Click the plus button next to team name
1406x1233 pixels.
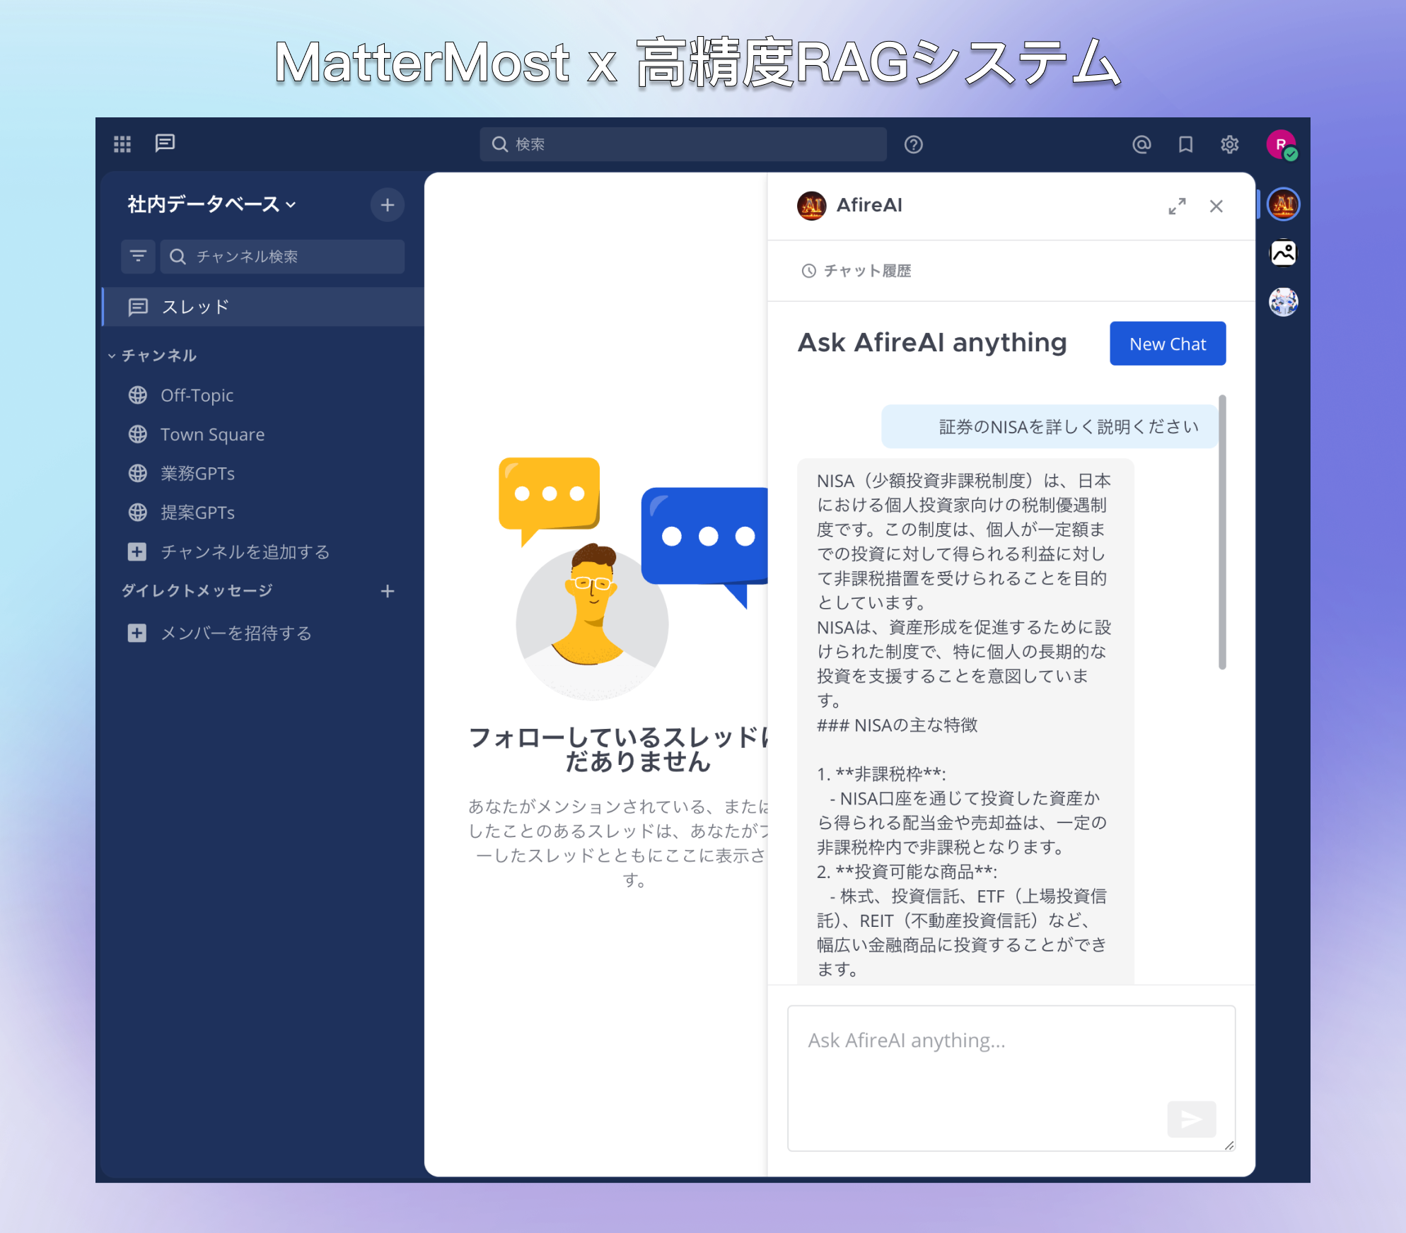point(387,205)
